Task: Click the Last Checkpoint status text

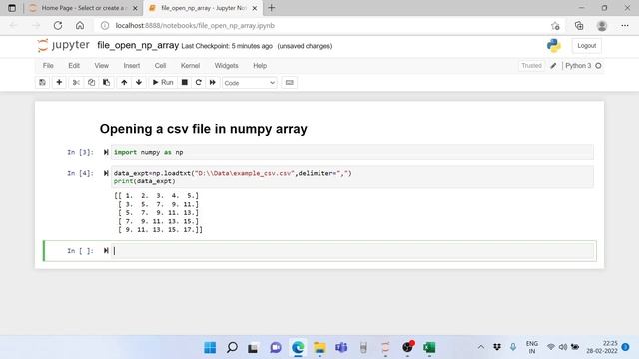Action: [227, 46]
